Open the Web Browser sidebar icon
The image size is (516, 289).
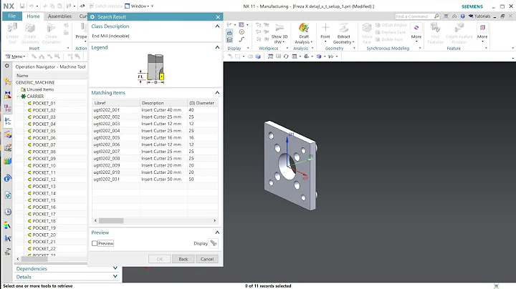tap(8, 195)
